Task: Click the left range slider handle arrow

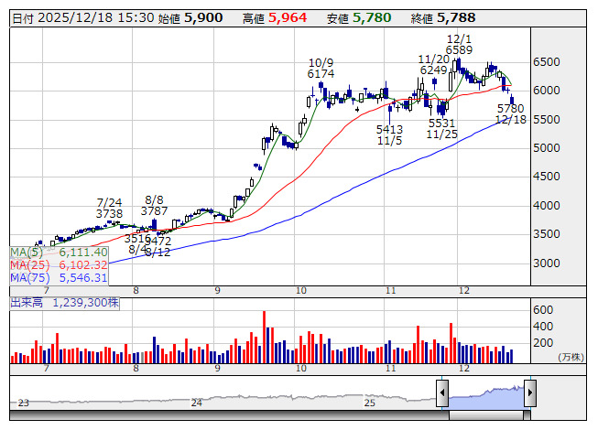Action: [x=442, y=392]
